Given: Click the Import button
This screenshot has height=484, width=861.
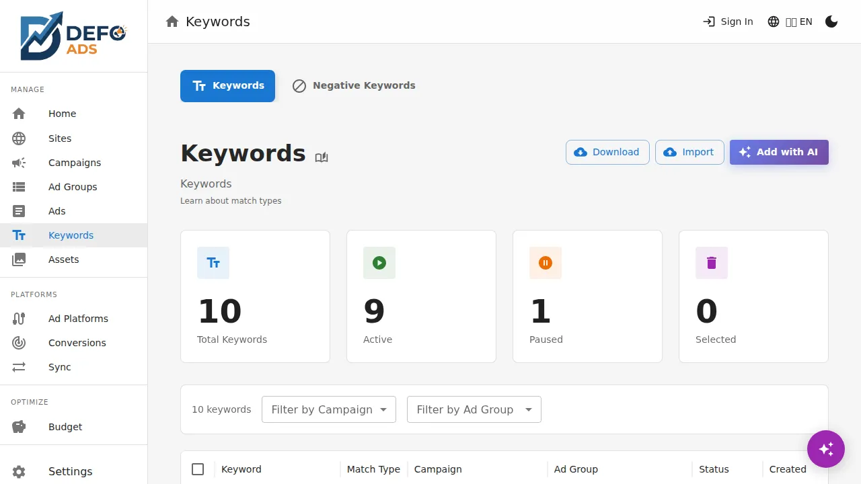Looking at the screenshot, I should 689,152.
